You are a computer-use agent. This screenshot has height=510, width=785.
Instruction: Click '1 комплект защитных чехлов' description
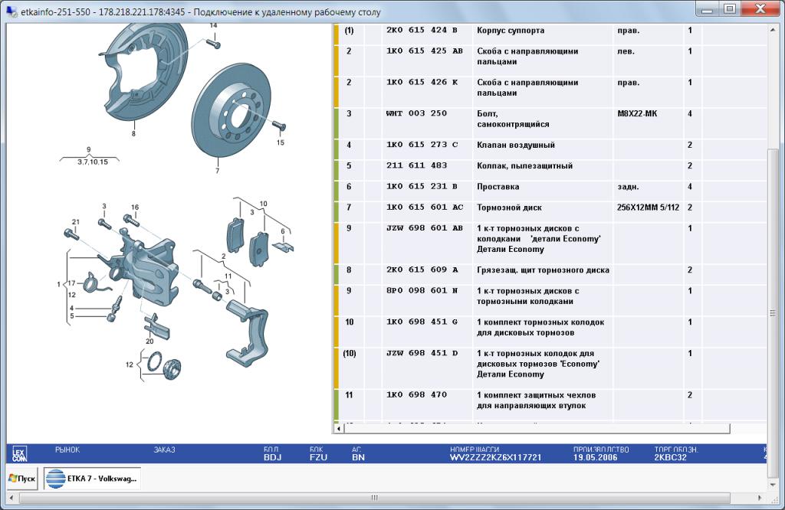536,400
